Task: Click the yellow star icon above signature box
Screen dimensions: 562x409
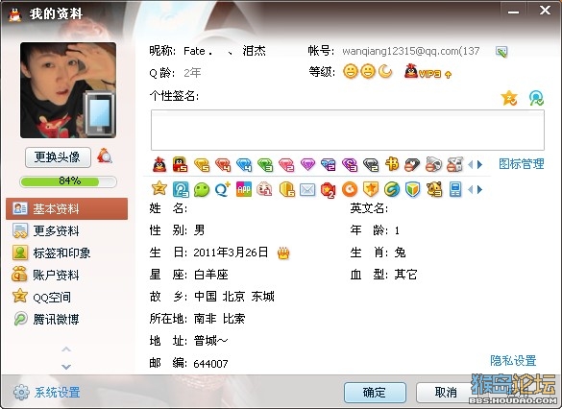Action: (509, 98)
